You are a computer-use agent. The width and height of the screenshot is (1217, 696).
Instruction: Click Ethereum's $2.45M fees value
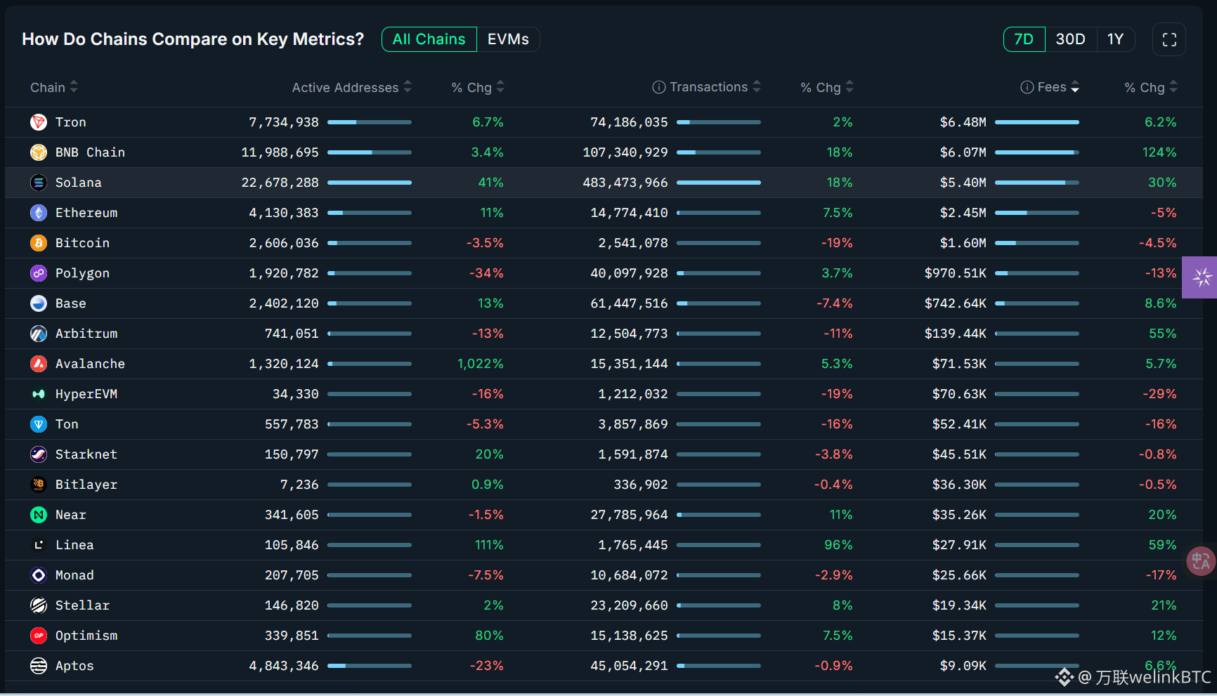(963, 213)
